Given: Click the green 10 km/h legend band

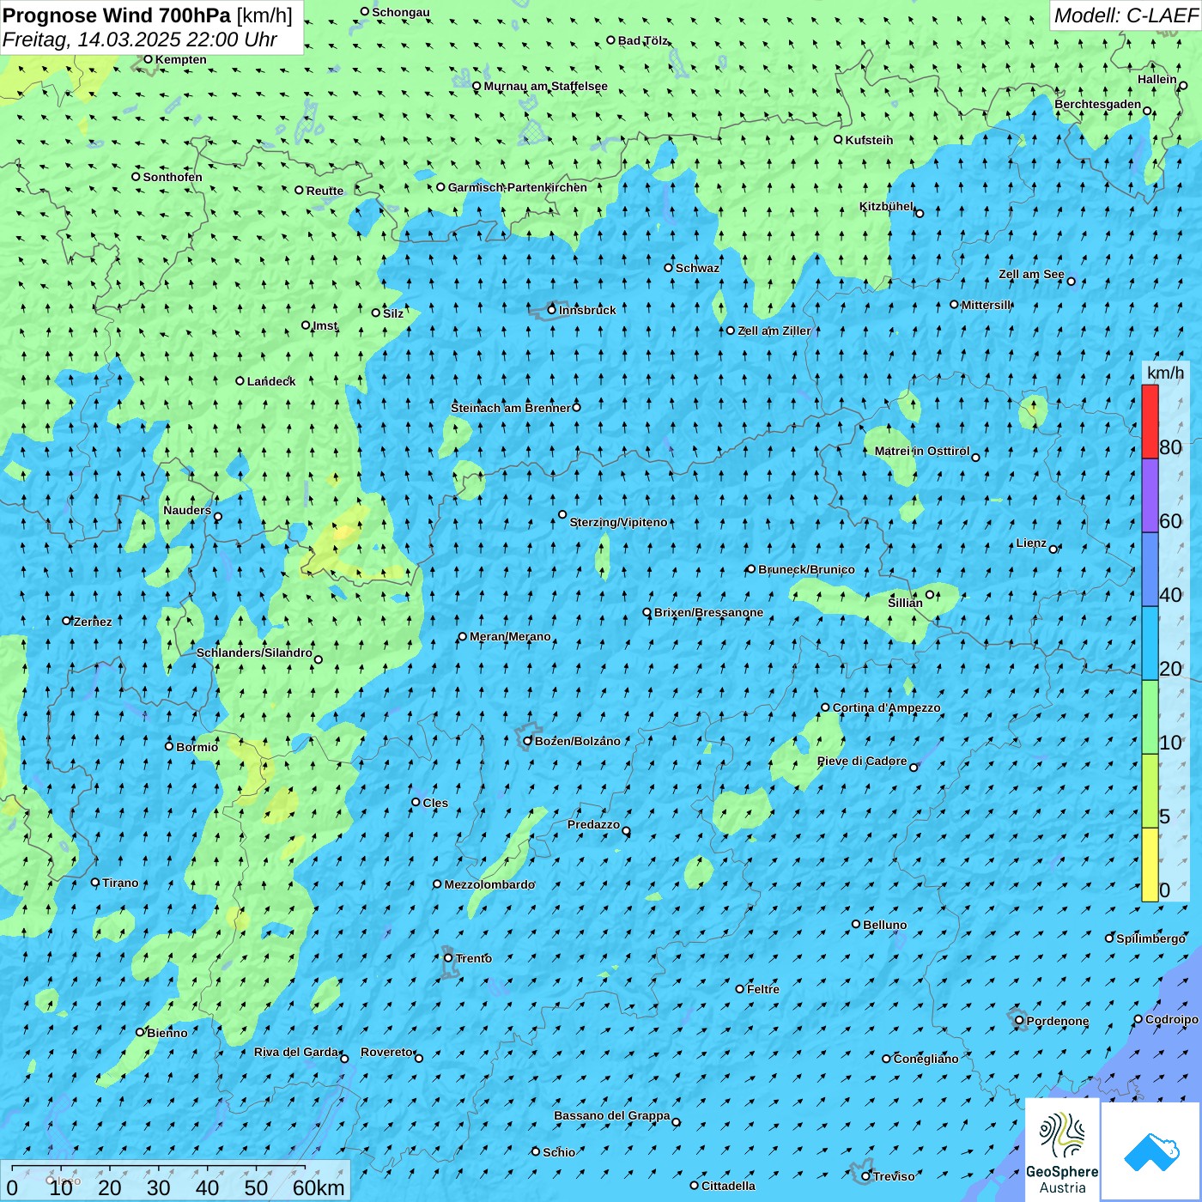Looking at the screenshot, I should click(x=1150, y=717).
